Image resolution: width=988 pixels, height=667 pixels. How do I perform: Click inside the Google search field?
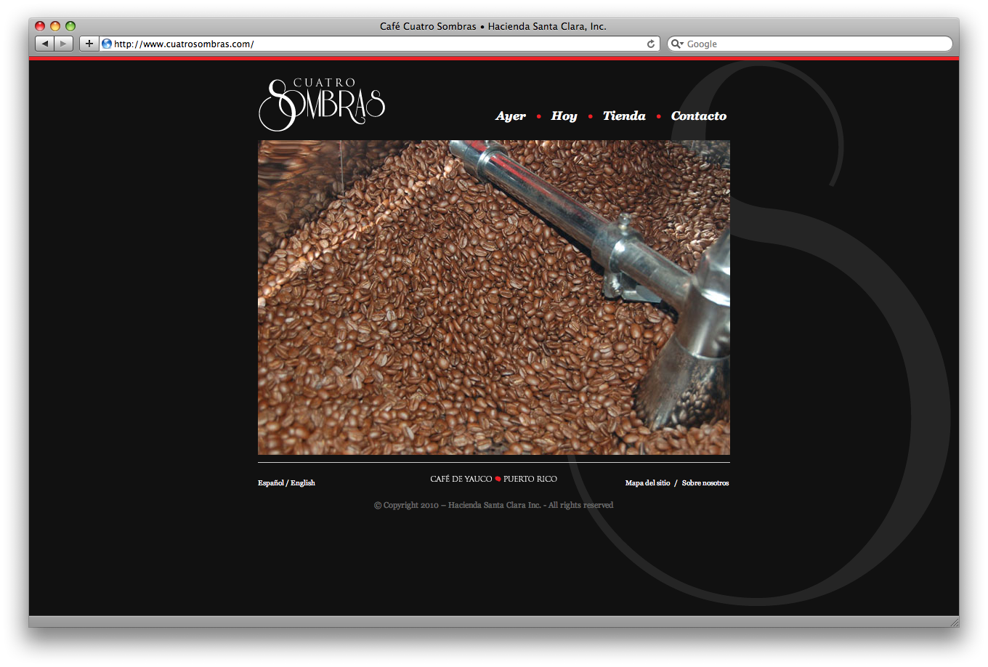click(814, 44)
